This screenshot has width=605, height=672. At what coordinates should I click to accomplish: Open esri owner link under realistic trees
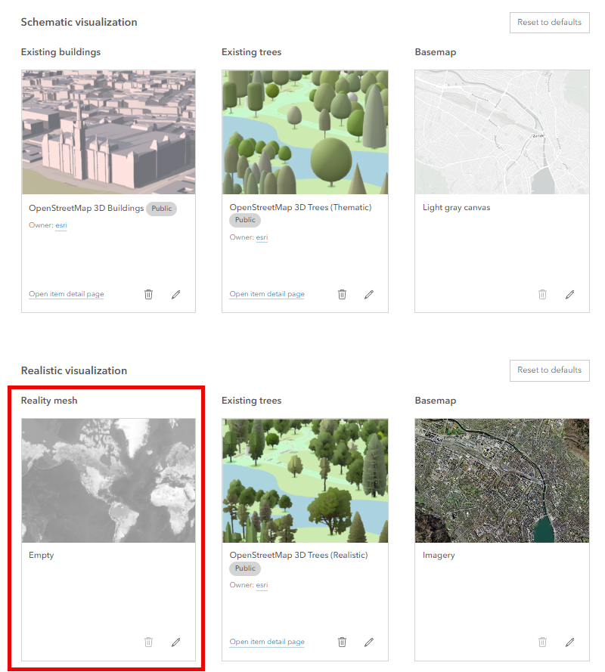pos(262,585)
